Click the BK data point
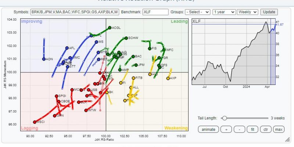 pyautogui.click(x=107, y=92)
